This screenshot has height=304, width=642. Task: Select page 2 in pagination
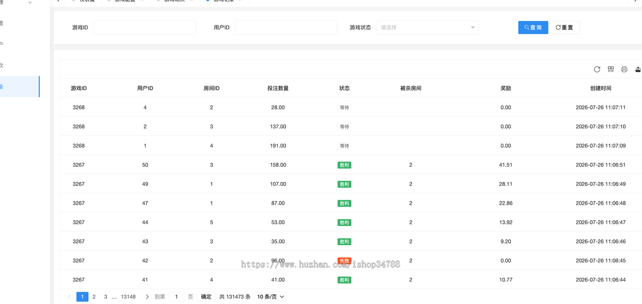[x=94, y=297]
